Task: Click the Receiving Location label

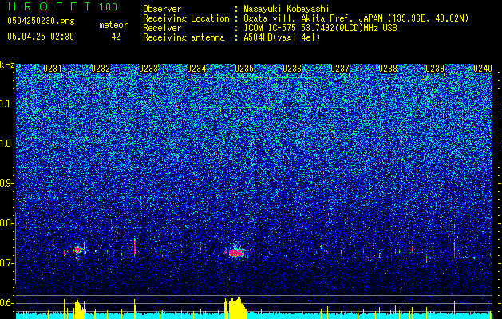Action: [186, 18]
